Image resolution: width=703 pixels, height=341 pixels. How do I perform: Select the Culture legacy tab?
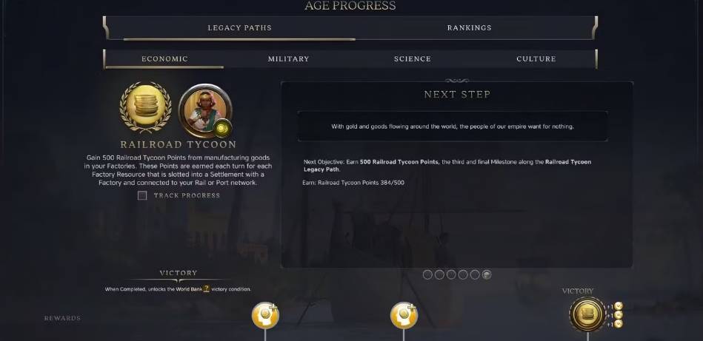click(536, 59)
